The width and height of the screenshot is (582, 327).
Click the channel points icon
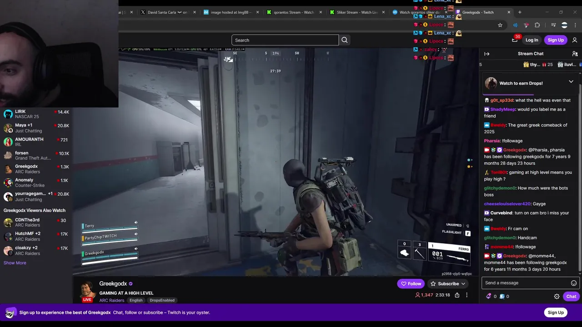pos(489,296)
